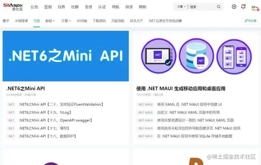Open article 十六、数据保护
The height and width of the screenshot is (165, 261).
pos(48,136)
